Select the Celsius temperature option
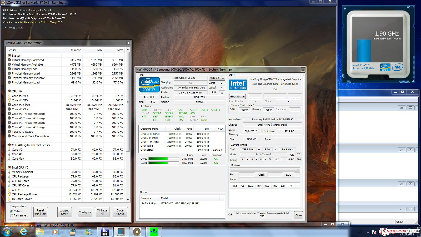Screen dimensions: 421x237 point(12,211)
